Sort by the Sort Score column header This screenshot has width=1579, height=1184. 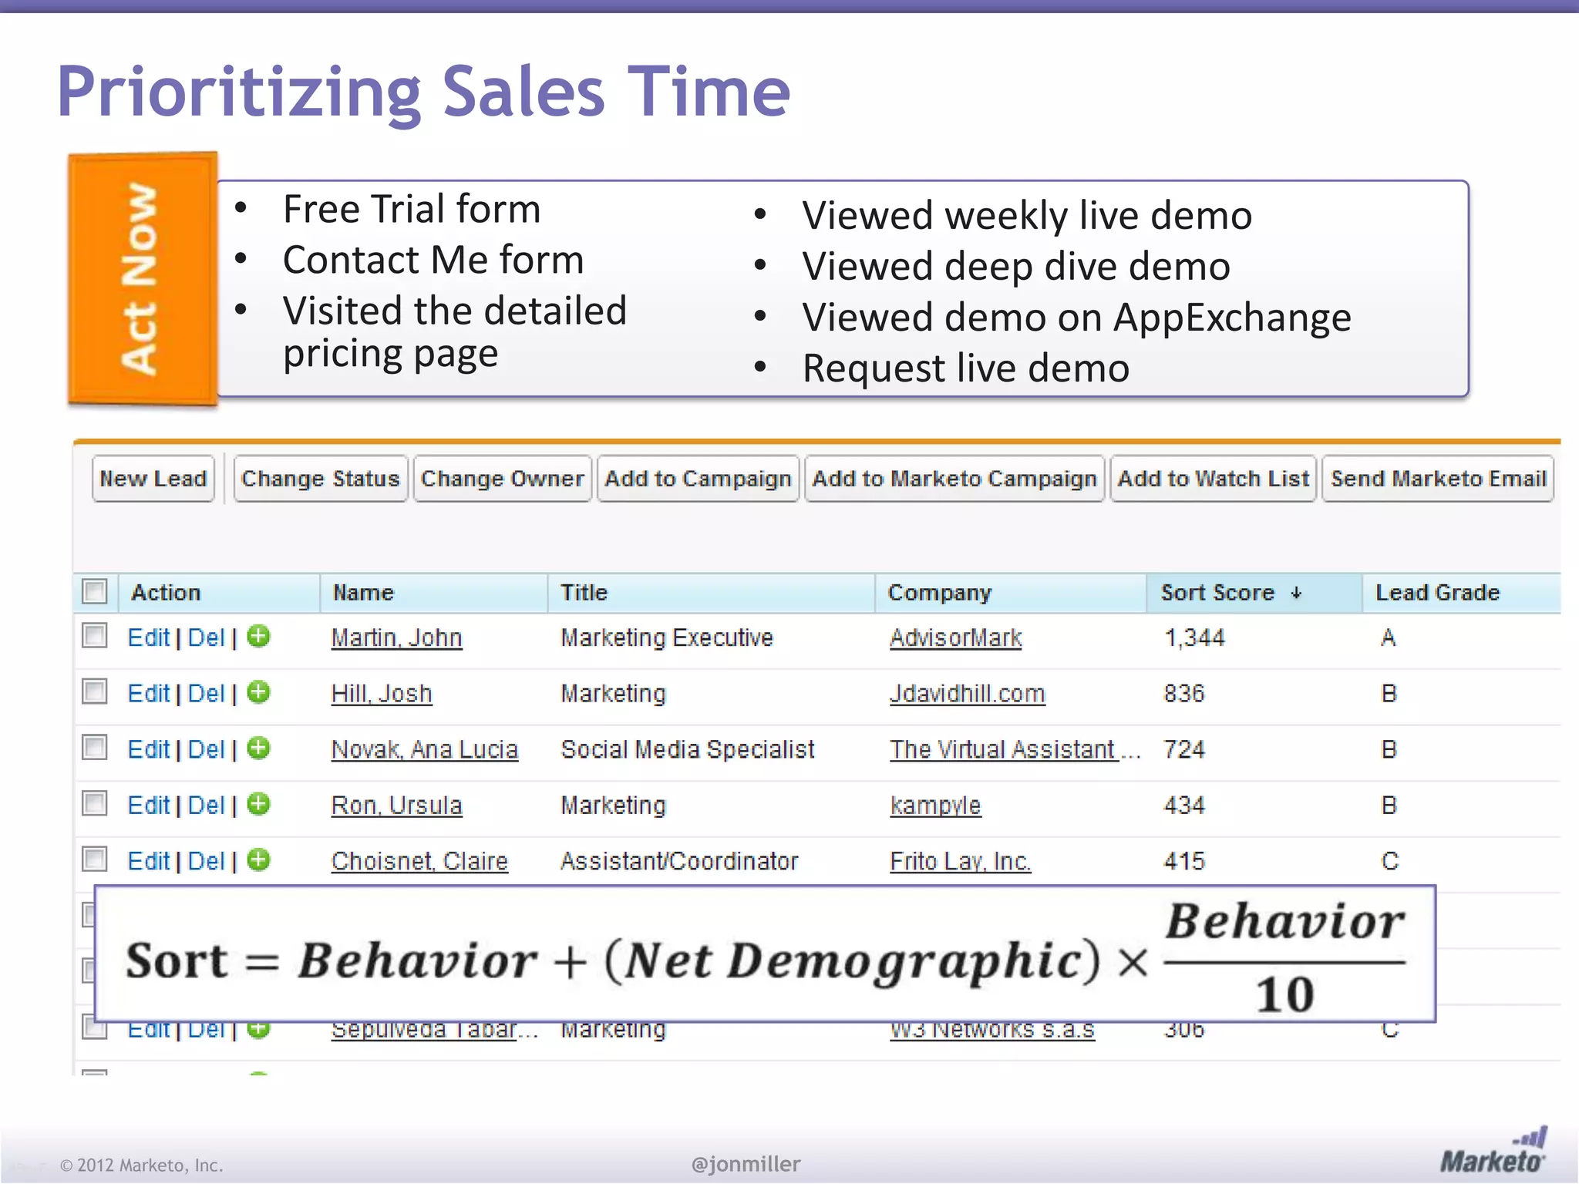pos(1217,593)
